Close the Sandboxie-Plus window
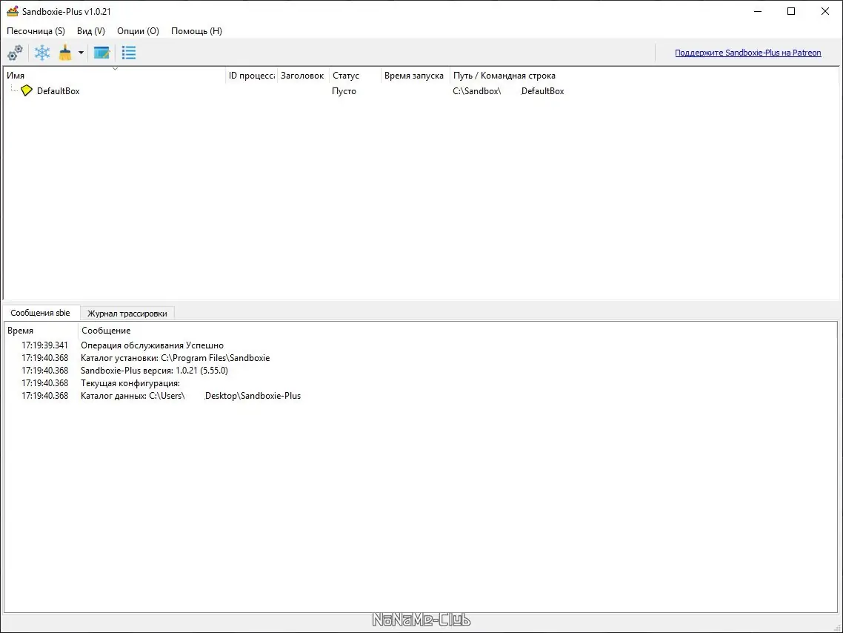Screen dimensions: 843x633 click(825, 11)
